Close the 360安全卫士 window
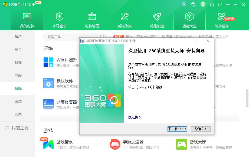Viewport: 249px width, 157px height. 243,4
